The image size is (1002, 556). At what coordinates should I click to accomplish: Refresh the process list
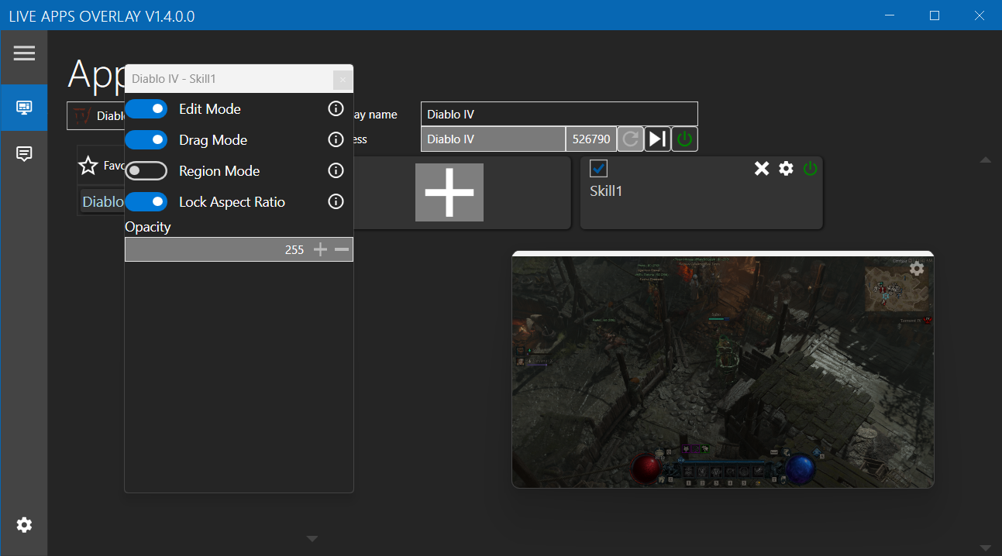click(x=631, y=139)
